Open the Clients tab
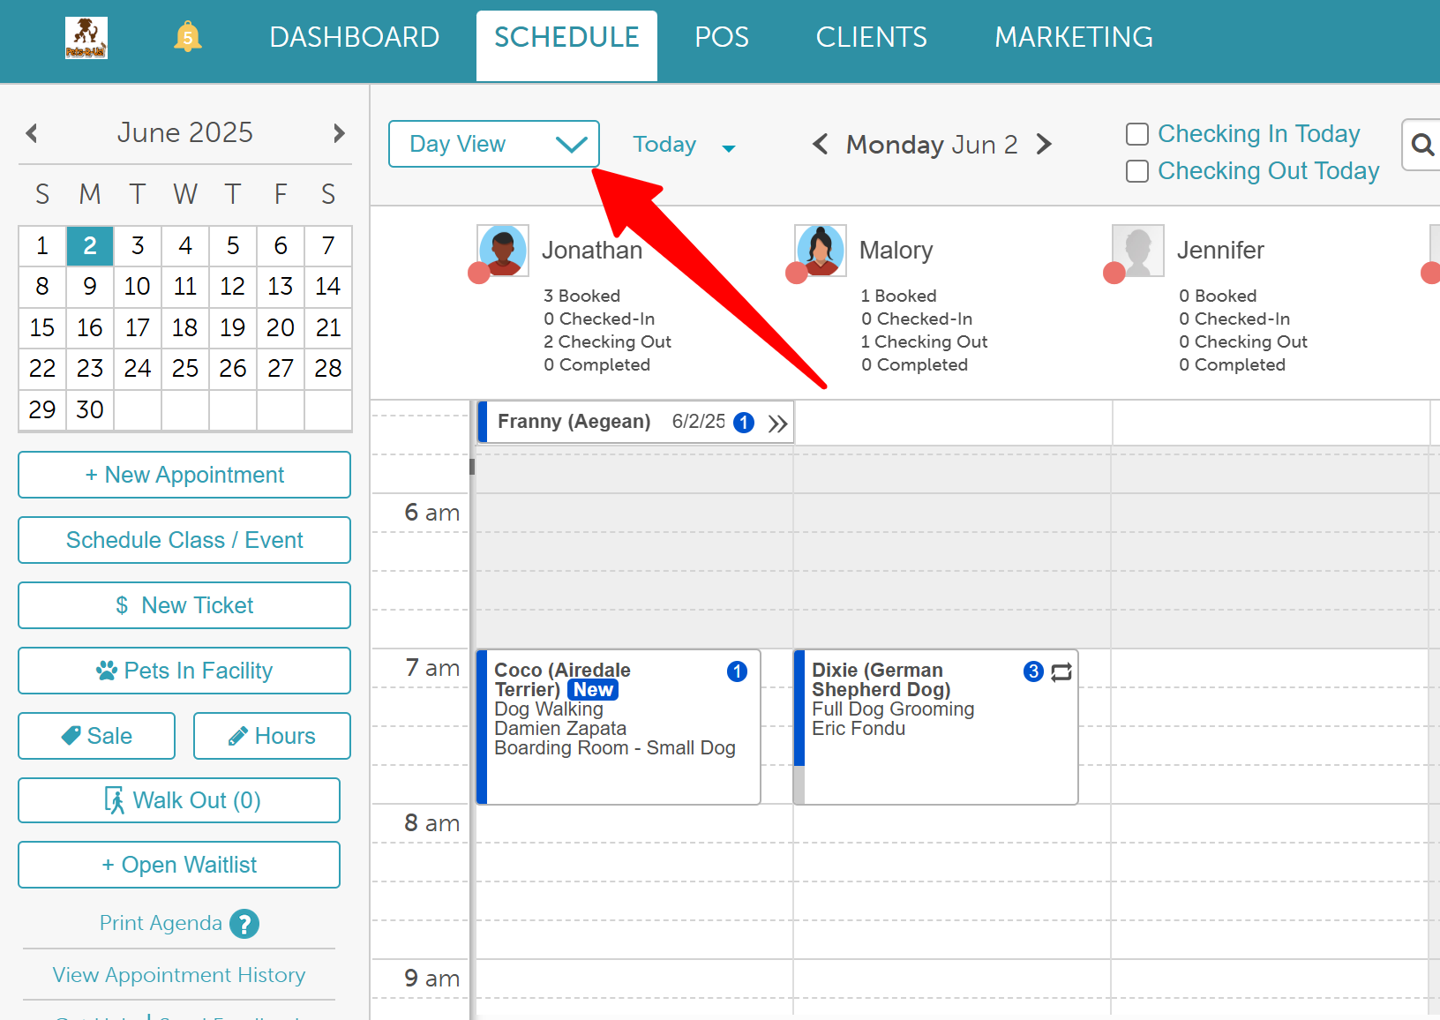The width and height of the screenshot is (1440, 1020). pos(872,37)
